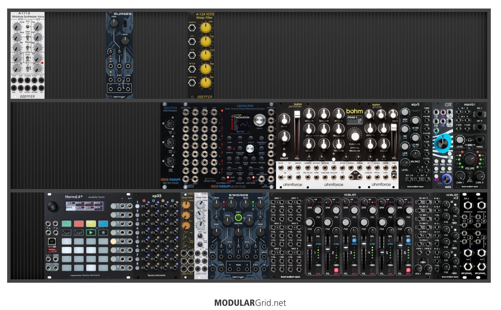
Task: Click the USB port on Hermod+
Action: coord(52,242)
